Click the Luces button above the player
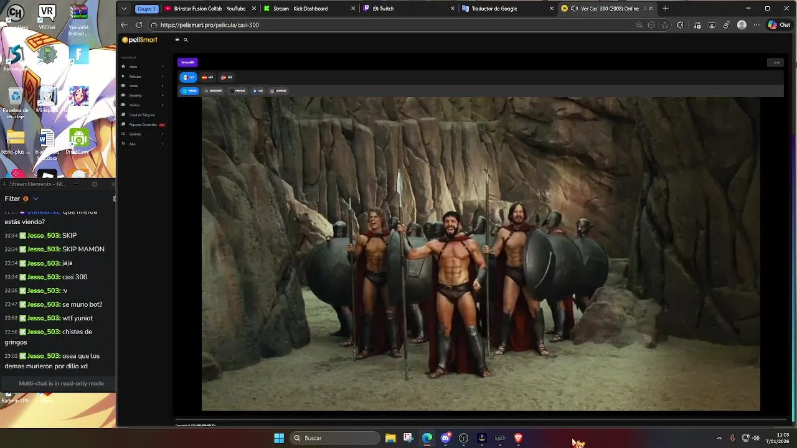 click(776, 62)
